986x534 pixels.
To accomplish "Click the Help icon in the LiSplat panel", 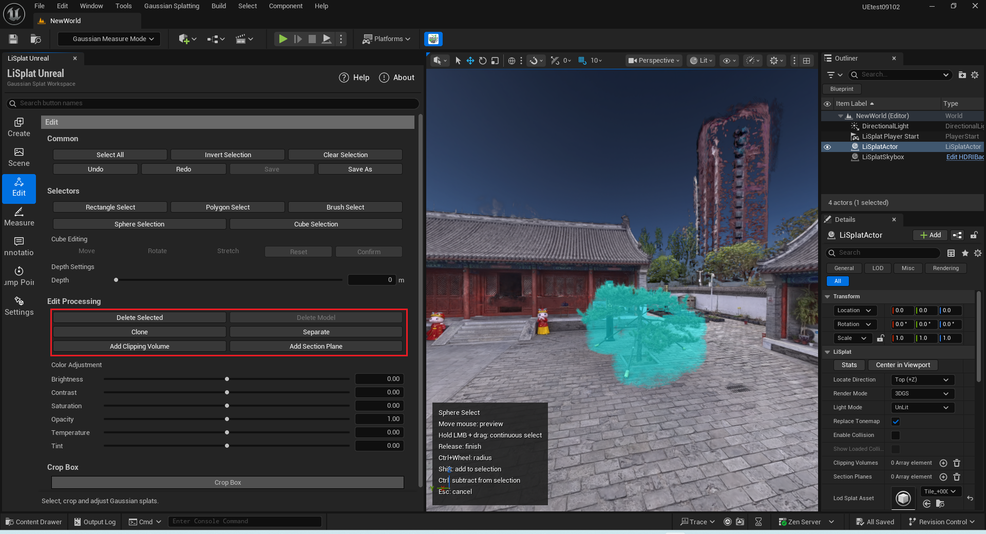I will point(344,78).
